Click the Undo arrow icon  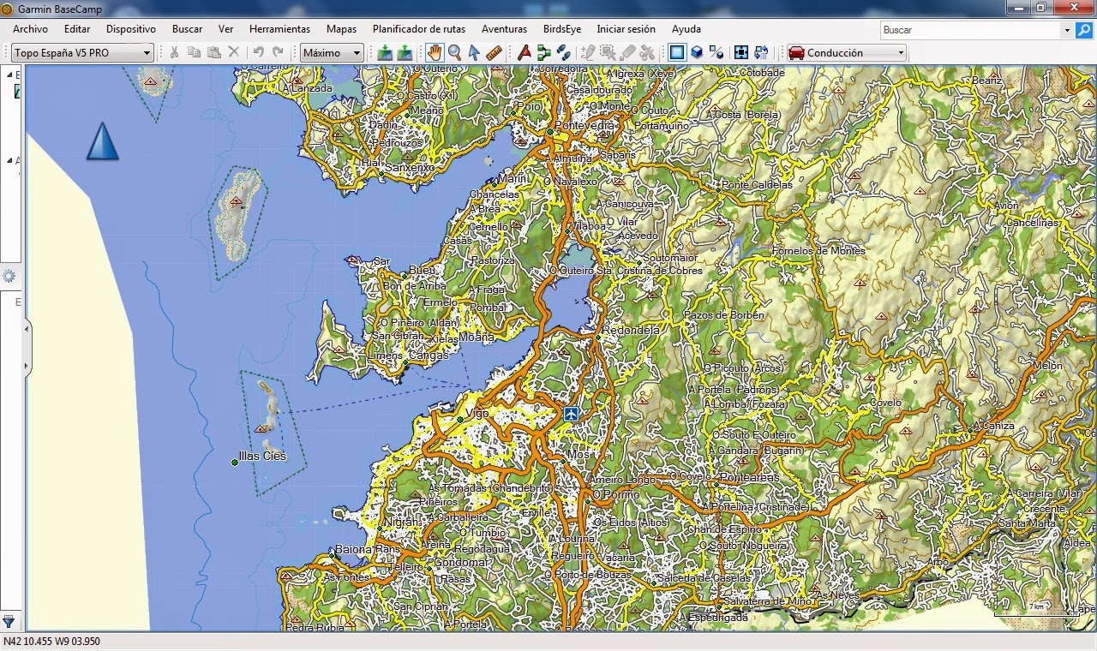(258, 52)
